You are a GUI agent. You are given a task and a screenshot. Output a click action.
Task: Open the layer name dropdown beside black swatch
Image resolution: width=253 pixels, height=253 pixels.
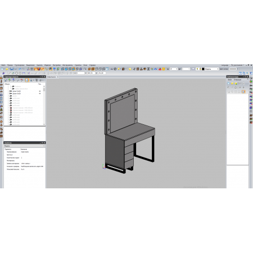point(211,69)
